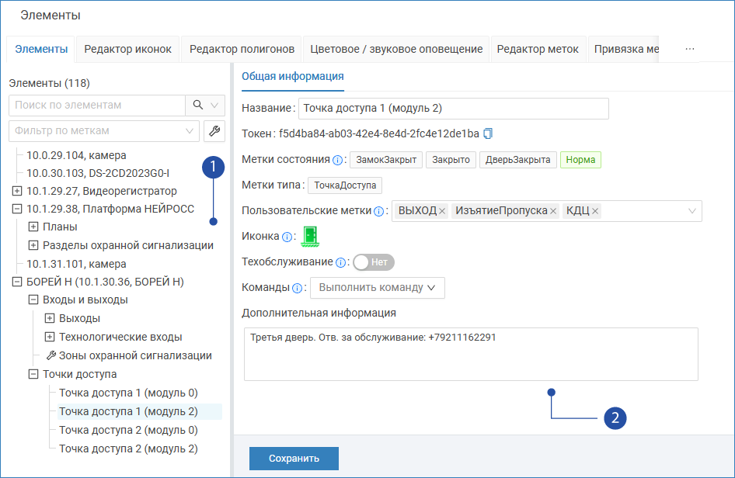Expand 10.1.29.27 Видеорегистратор node

pyautogui.click(x=17, y=191)
